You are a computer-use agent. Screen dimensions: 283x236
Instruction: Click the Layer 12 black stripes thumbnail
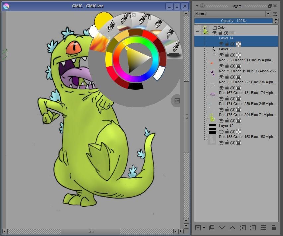pos(212,129)
